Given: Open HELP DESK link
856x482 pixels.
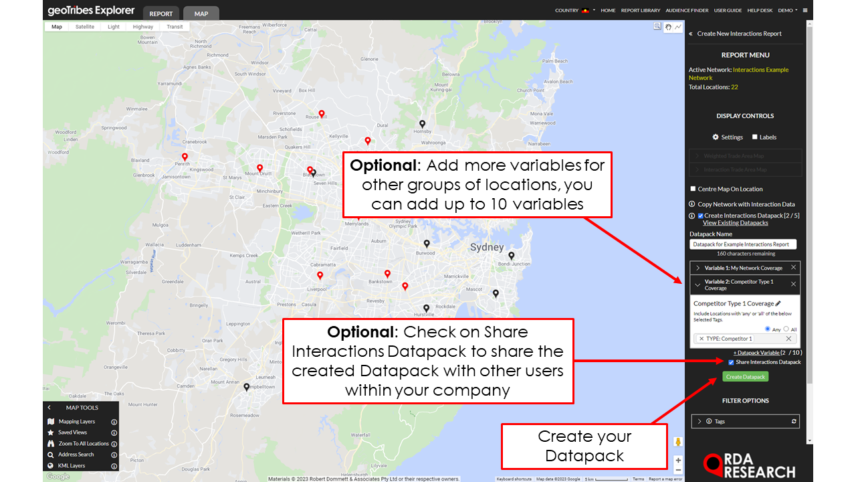Looking at the screenshot, I should [x=760, y=10].
